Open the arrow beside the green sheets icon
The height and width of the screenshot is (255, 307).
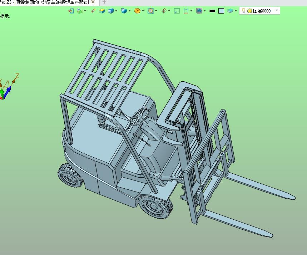[x=85, y=11]
